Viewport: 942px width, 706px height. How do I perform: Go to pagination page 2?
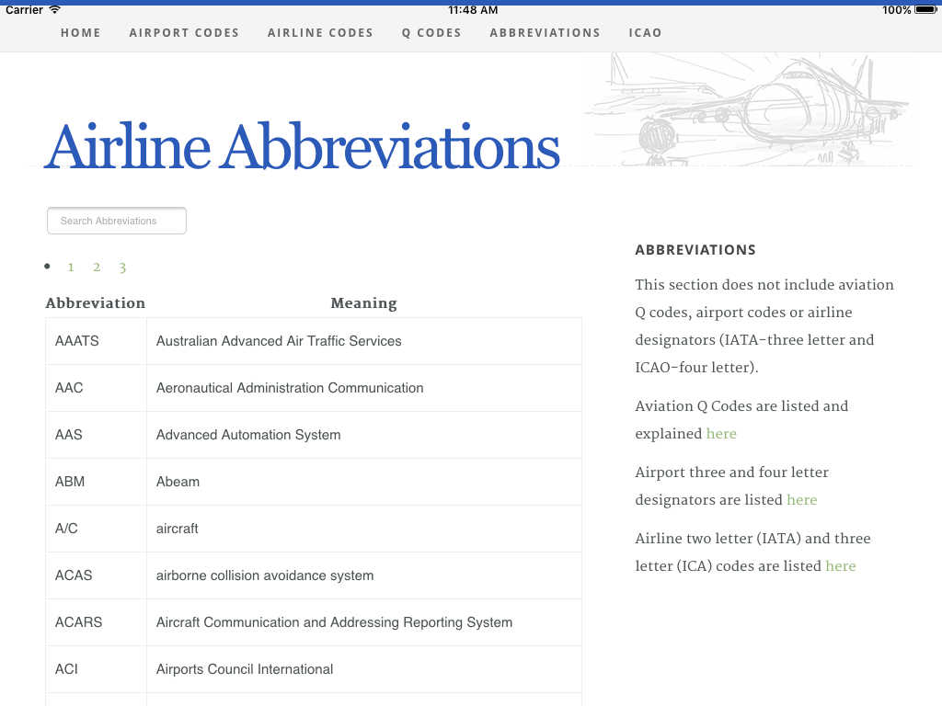(97, 268)
